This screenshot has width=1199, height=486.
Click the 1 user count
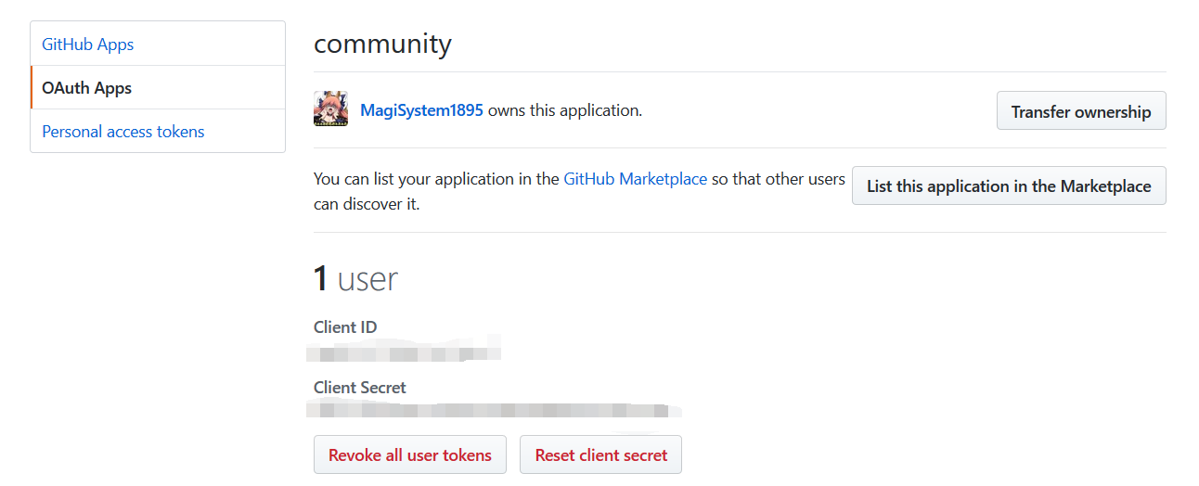[x=355, y=278]
